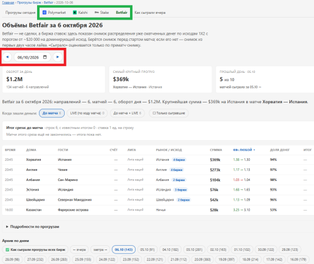
Task: Select archive day 16.09 (179)
Action: pyautogui.click(x=298, y=260)
